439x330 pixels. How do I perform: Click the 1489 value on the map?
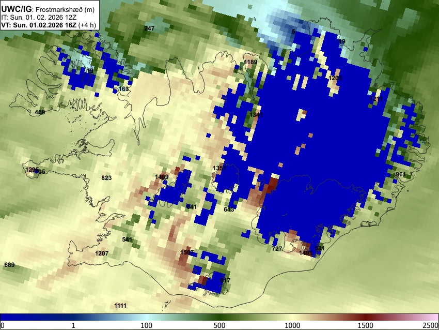tap(162, 176)
